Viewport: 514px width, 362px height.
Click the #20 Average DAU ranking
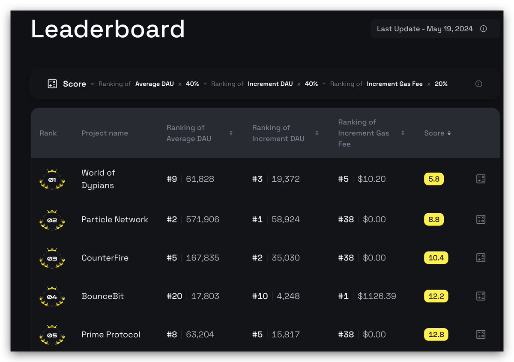174,296
